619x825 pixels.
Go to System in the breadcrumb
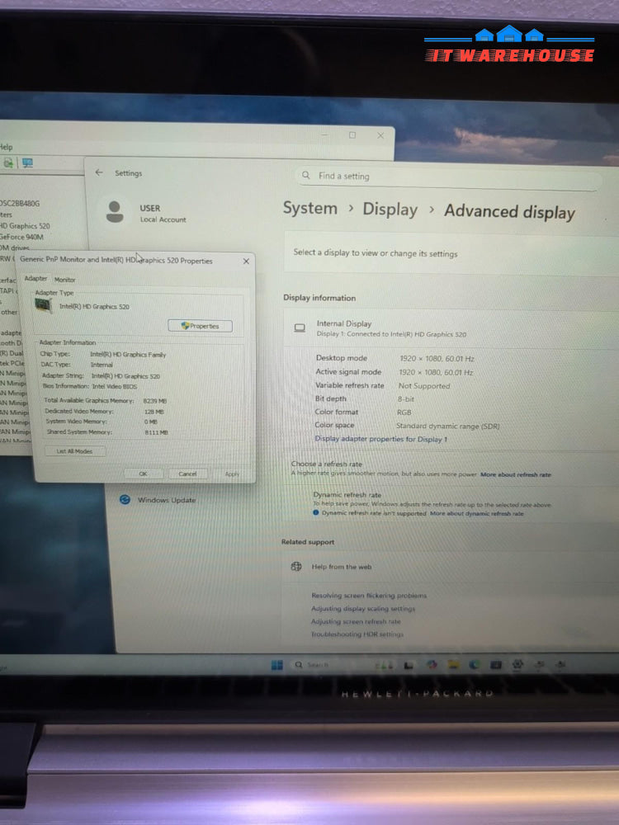click(310, 208)
